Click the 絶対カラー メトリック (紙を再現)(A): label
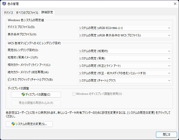This screenshot has width=179, height=140. coord(28,72)
